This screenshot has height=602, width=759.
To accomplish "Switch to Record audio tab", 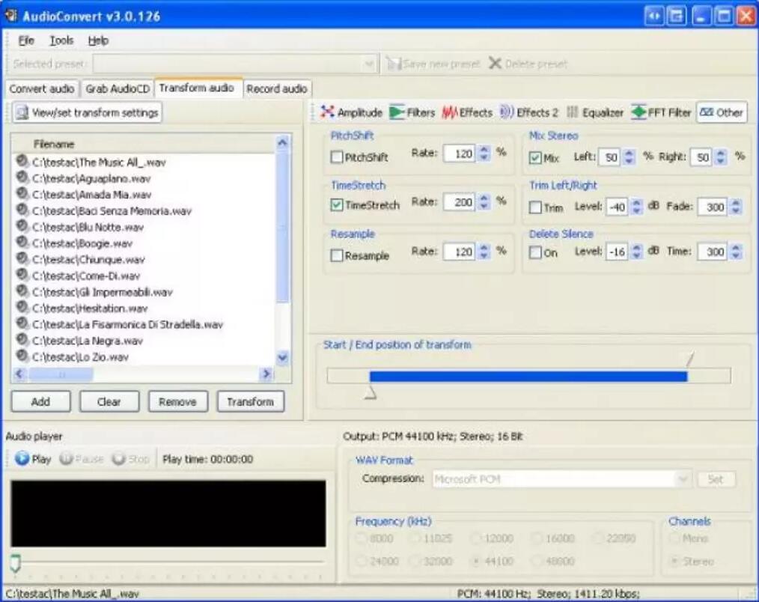I will (276, 88).
